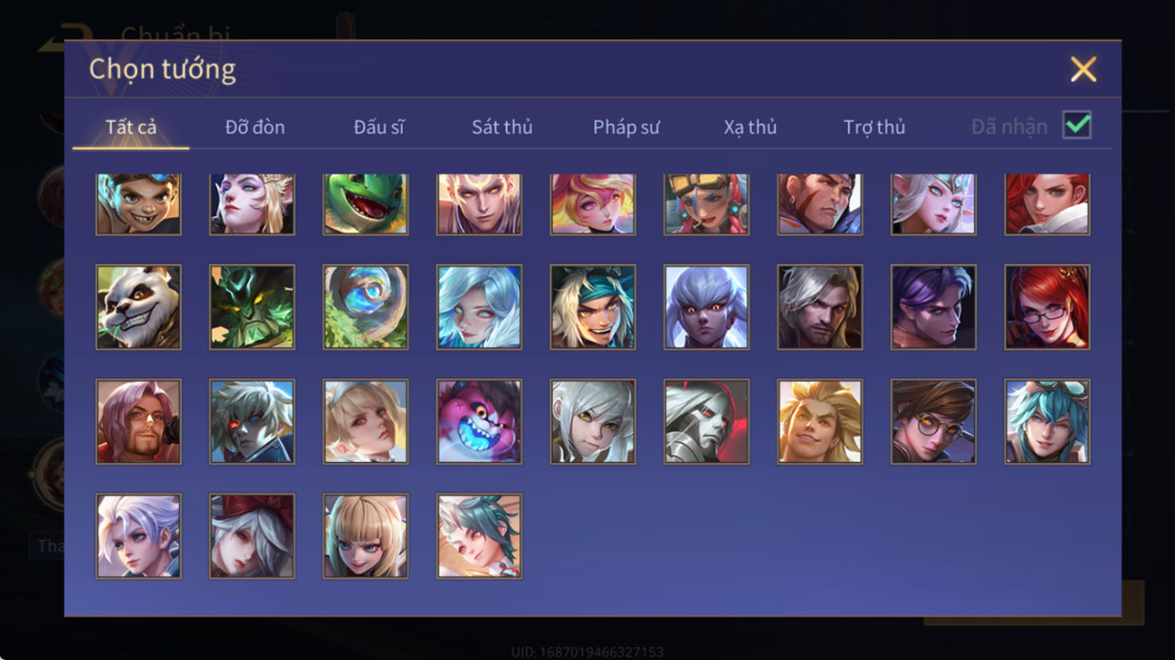
Task: Choose the blonde girl with cat ears
Action: [365, 536]
